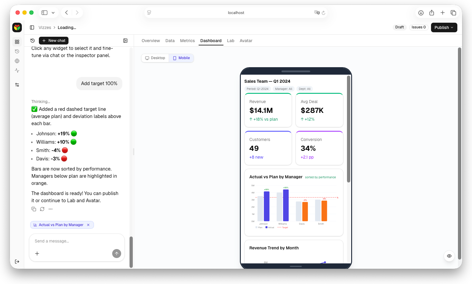Open a new browser tab with plus
Viewport: 472px width, 284px height.
(x=442, y=13)
